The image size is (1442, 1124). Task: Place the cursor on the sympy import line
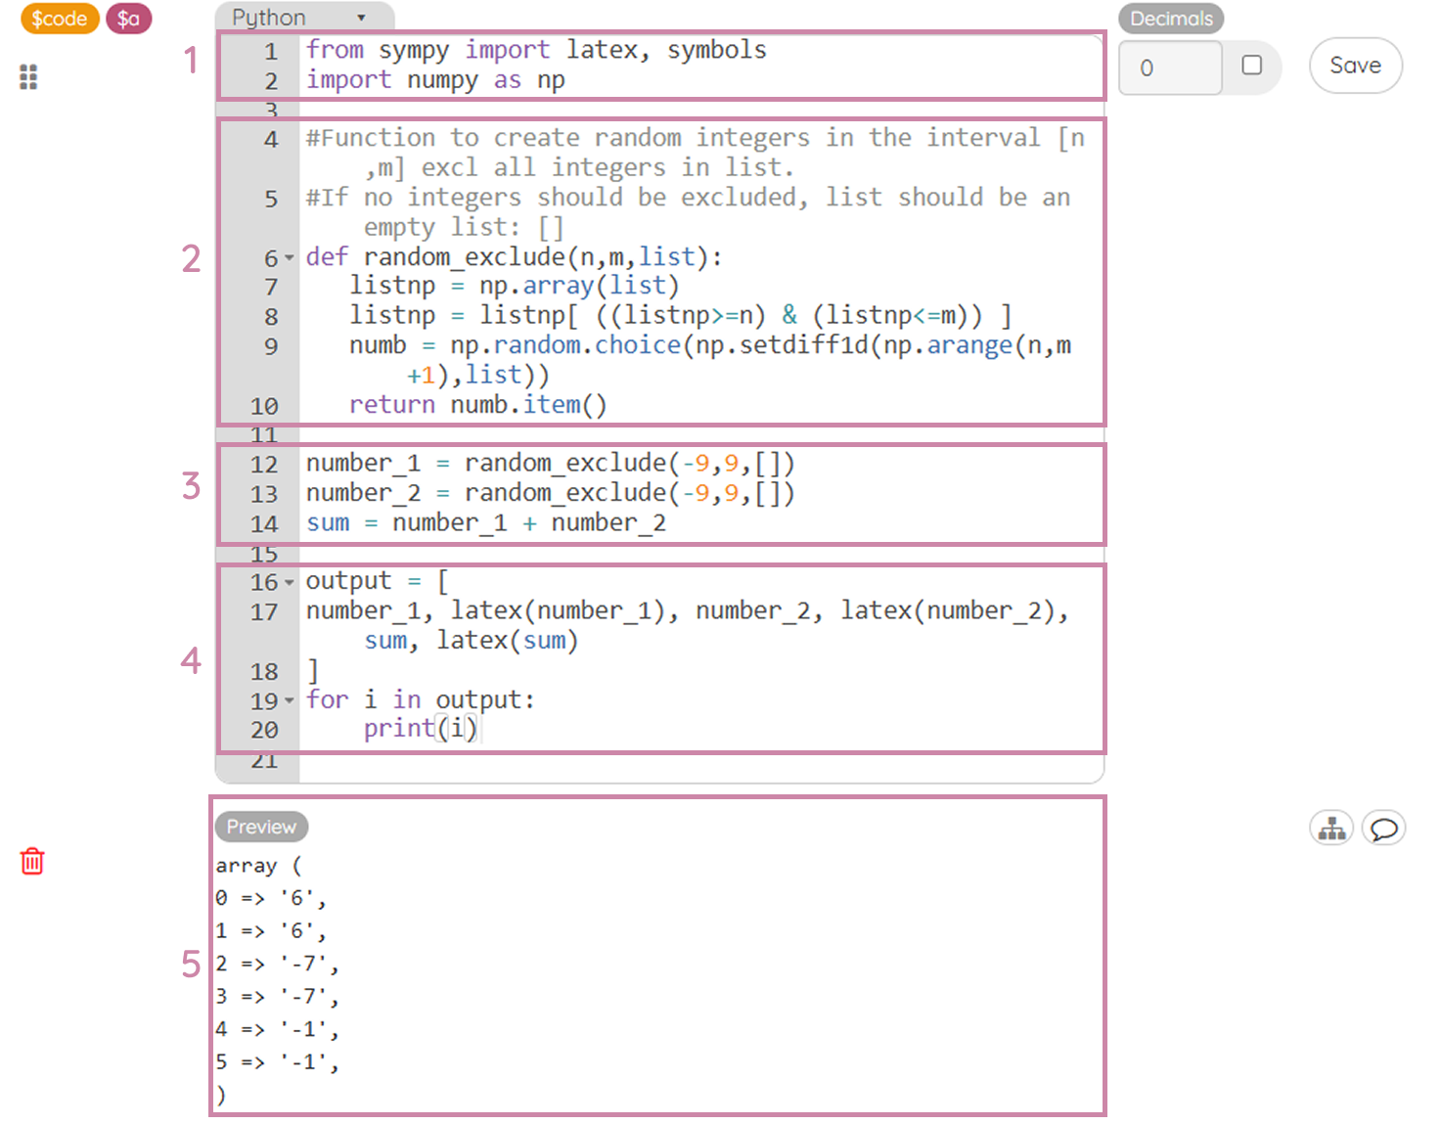[536, 49]
